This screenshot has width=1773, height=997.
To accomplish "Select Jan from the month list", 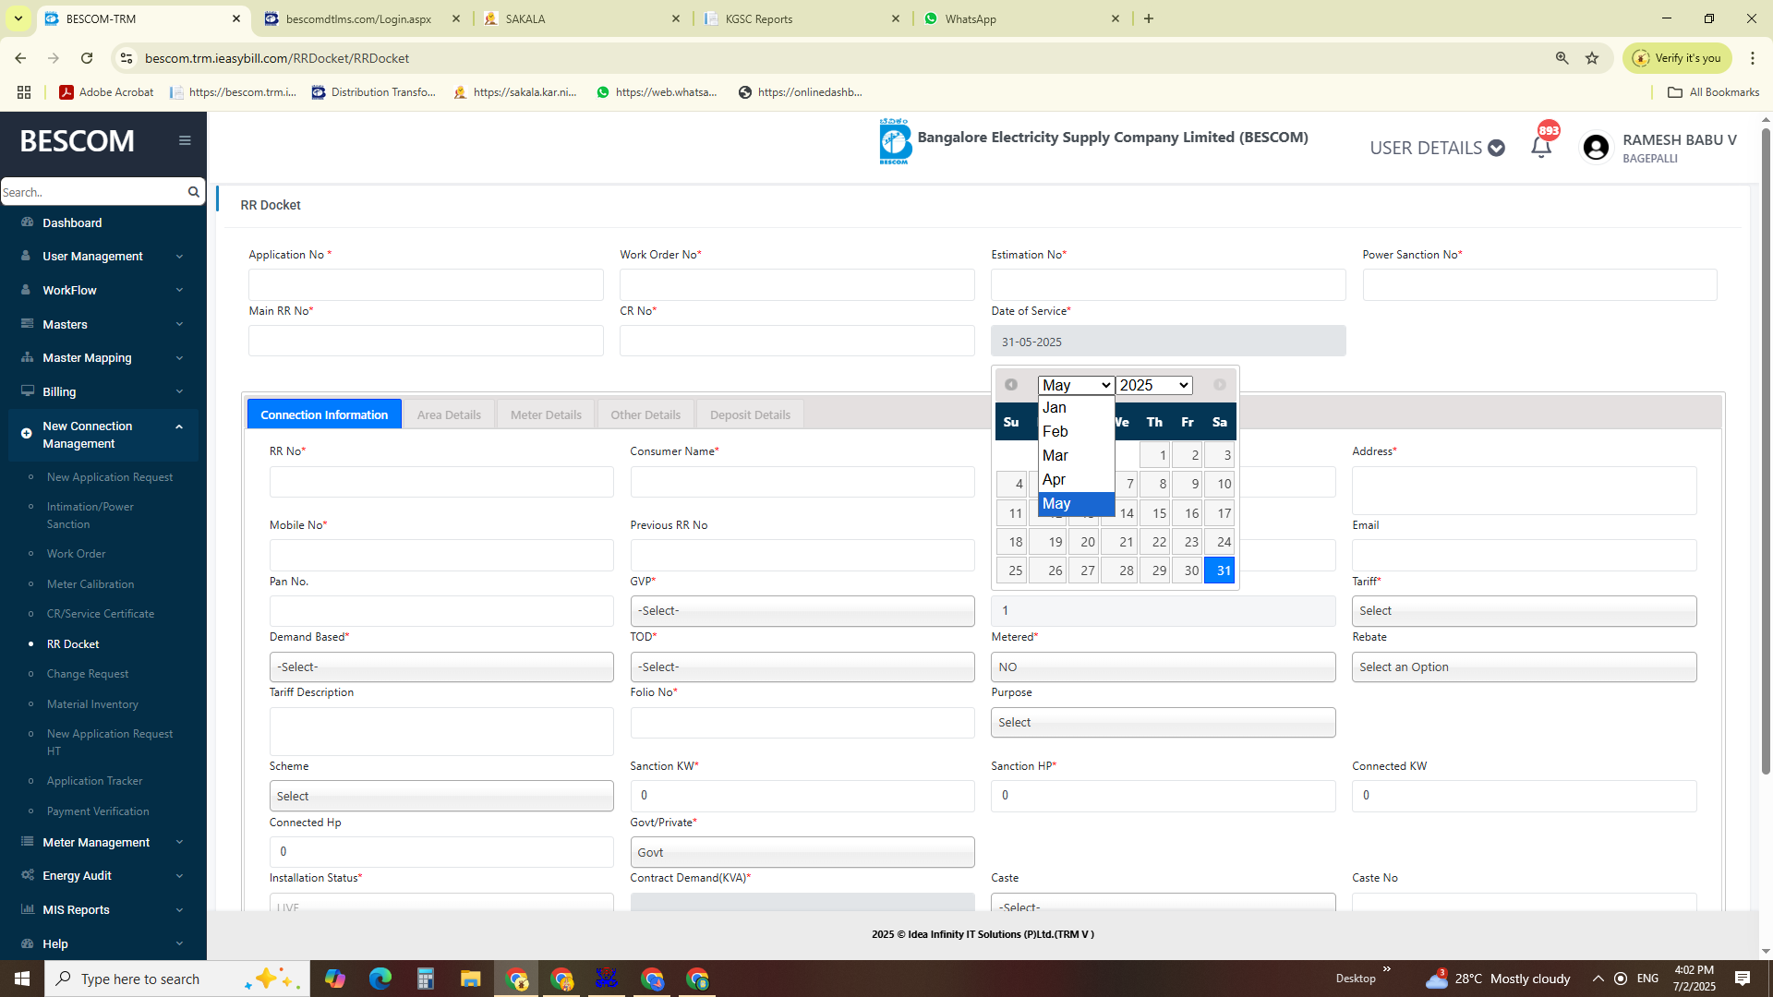I will click(x=1077, y=407).
